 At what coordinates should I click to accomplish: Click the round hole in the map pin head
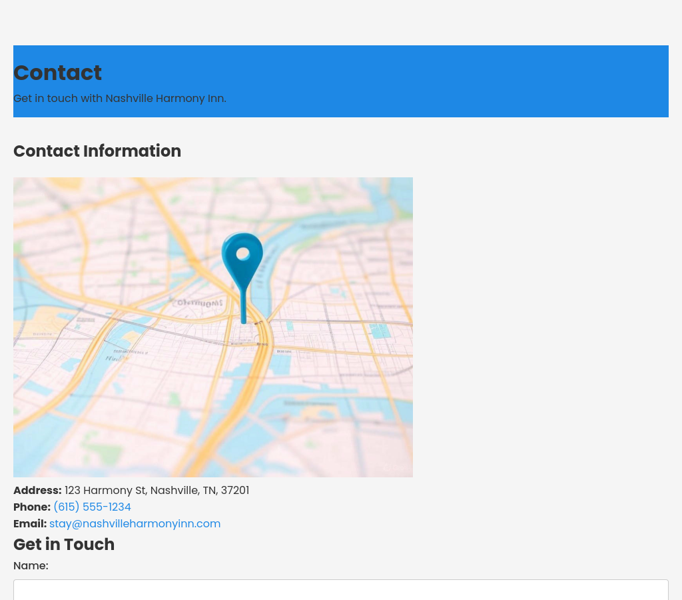click(243, 253)
